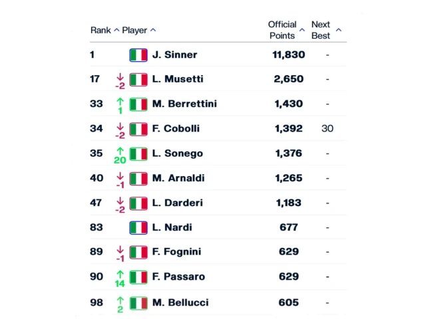Click the flag icon next to L. Musetti
The image size is (426, 319).
pyautogui.click(x=138, y=80)
